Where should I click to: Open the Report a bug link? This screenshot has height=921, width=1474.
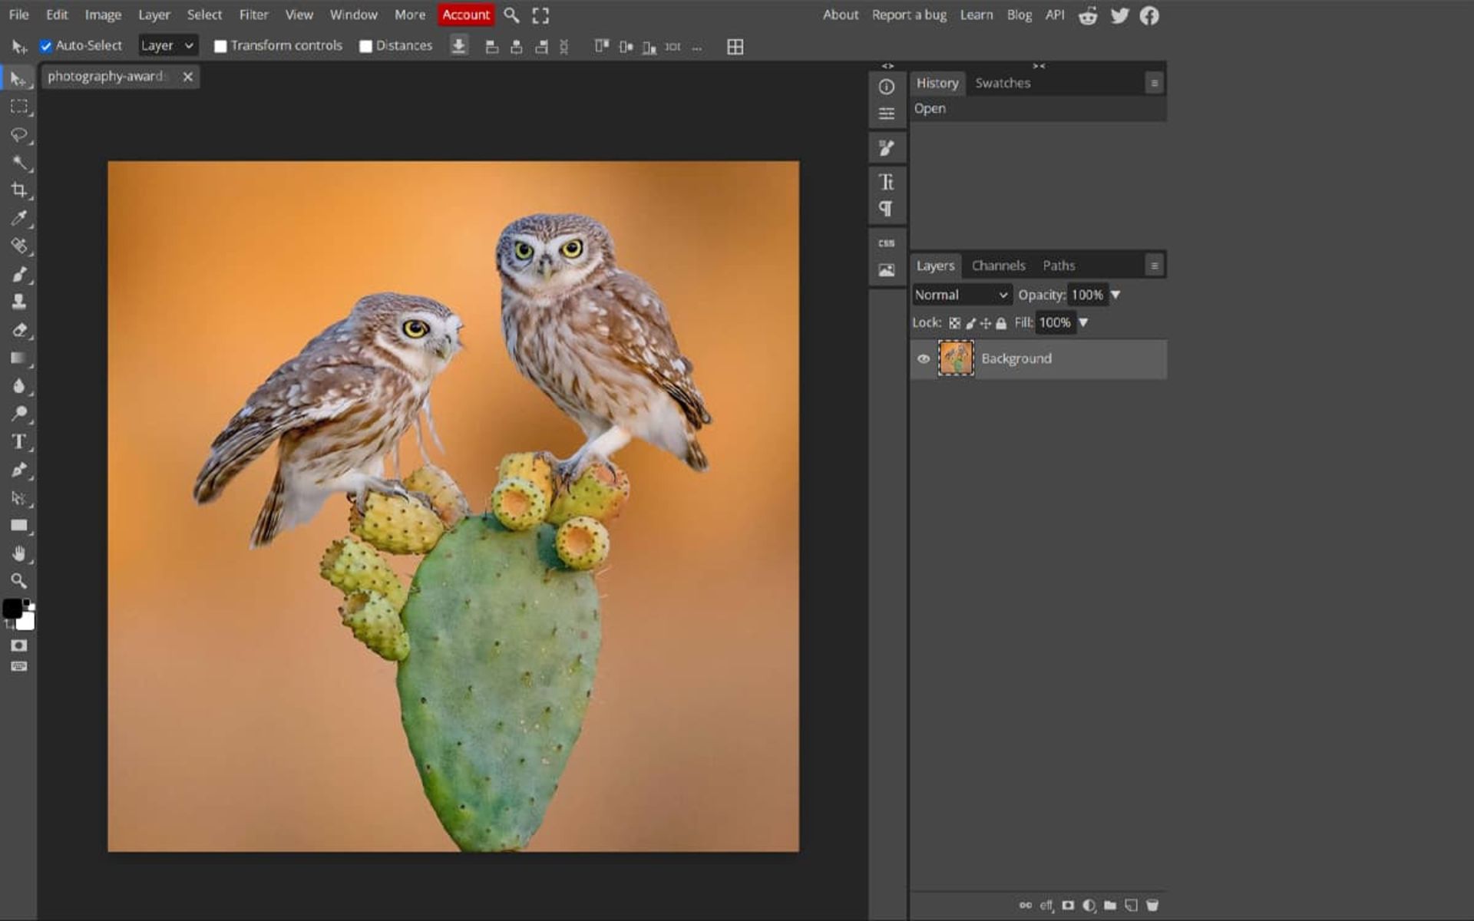909,15
